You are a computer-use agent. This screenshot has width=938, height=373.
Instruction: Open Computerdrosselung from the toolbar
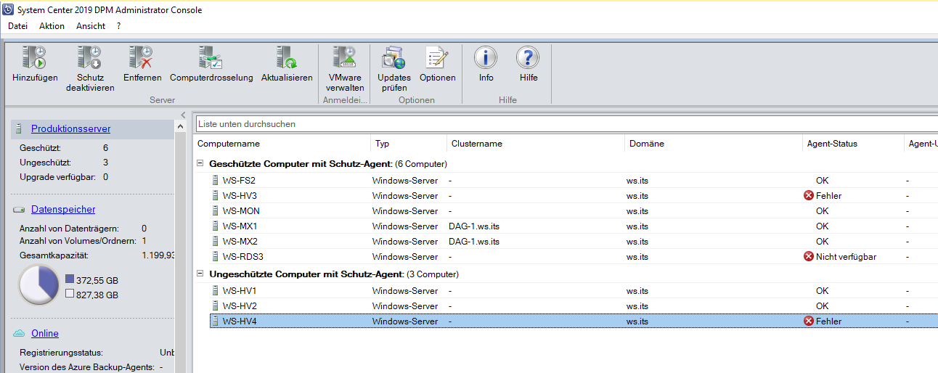(211, 58)
